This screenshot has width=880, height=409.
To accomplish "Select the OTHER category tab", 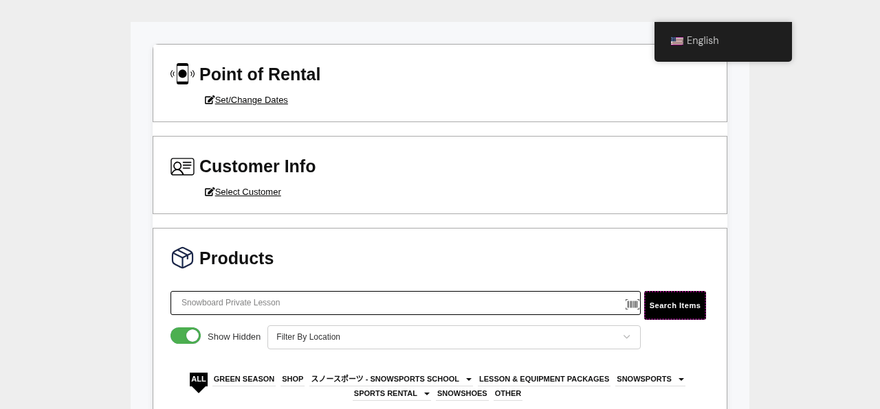I will 508,394.
